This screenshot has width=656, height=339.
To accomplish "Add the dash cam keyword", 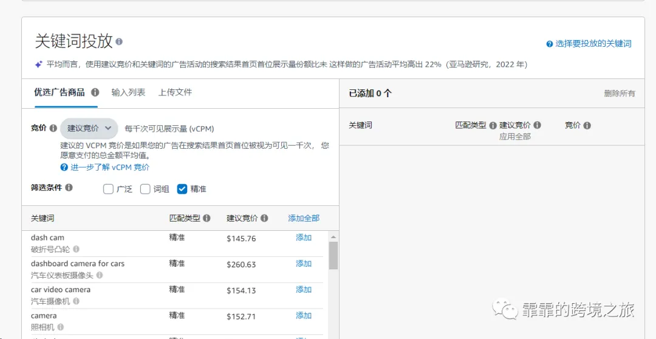I will 304,238.
